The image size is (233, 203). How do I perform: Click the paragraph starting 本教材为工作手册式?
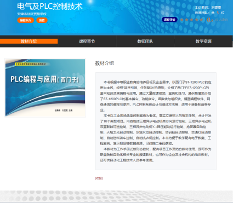point(156,155)
